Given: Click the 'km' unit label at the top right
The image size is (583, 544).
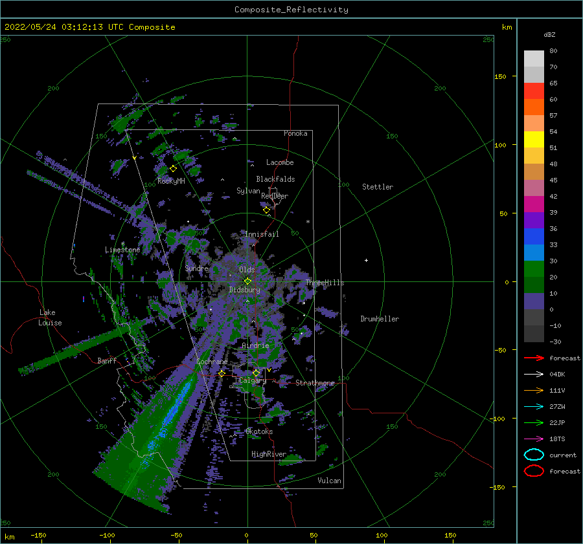Looking at the screenshot, I should coord(507,27).
